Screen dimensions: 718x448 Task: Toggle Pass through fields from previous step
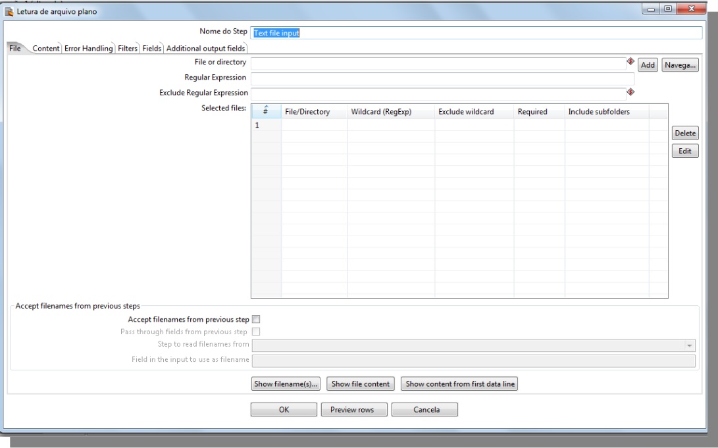pos(257,331)
